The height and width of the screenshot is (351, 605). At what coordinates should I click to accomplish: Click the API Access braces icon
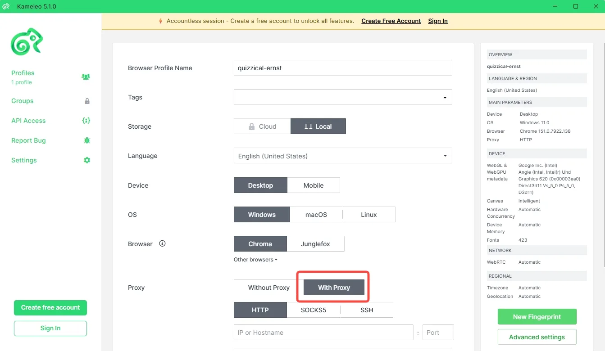(86, 121)
